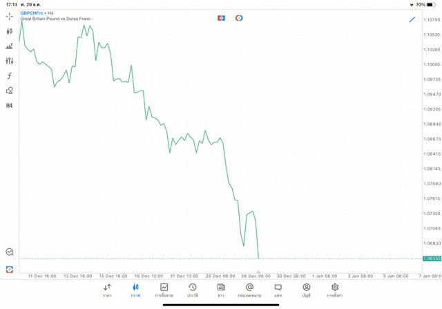The height and width of the screenshot is (309, 442).
Task: Open chart settings sliders icon
Action: click(9, 61)
